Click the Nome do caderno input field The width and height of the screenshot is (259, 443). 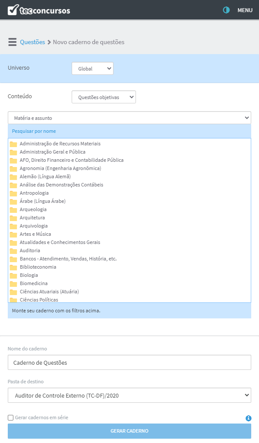click(x=129, y=362)
